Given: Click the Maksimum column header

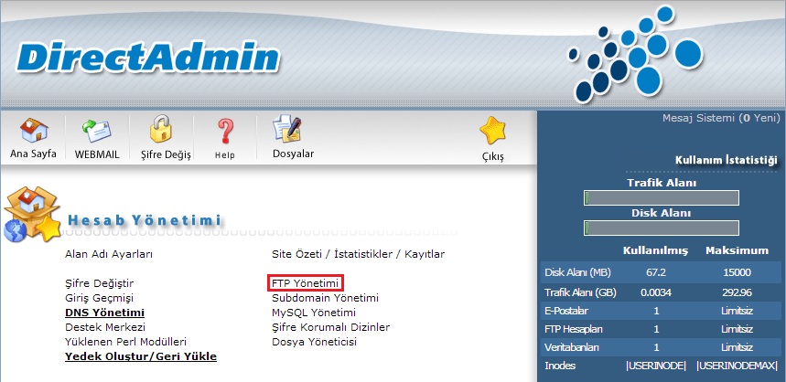Looking at the screenshot, I should tap(737, 250).
